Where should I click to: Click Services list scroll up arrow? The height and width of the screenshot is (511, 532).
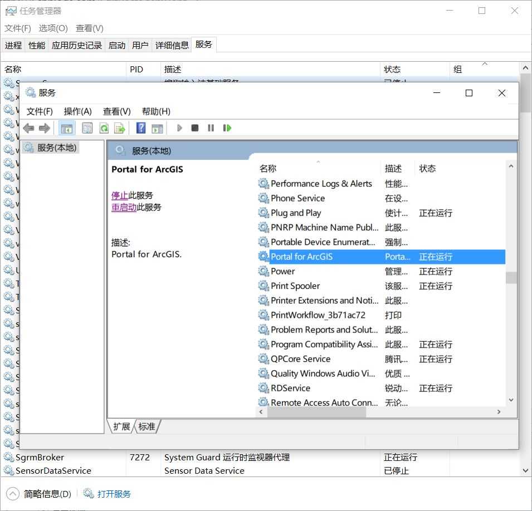click(x=511, y=166)
